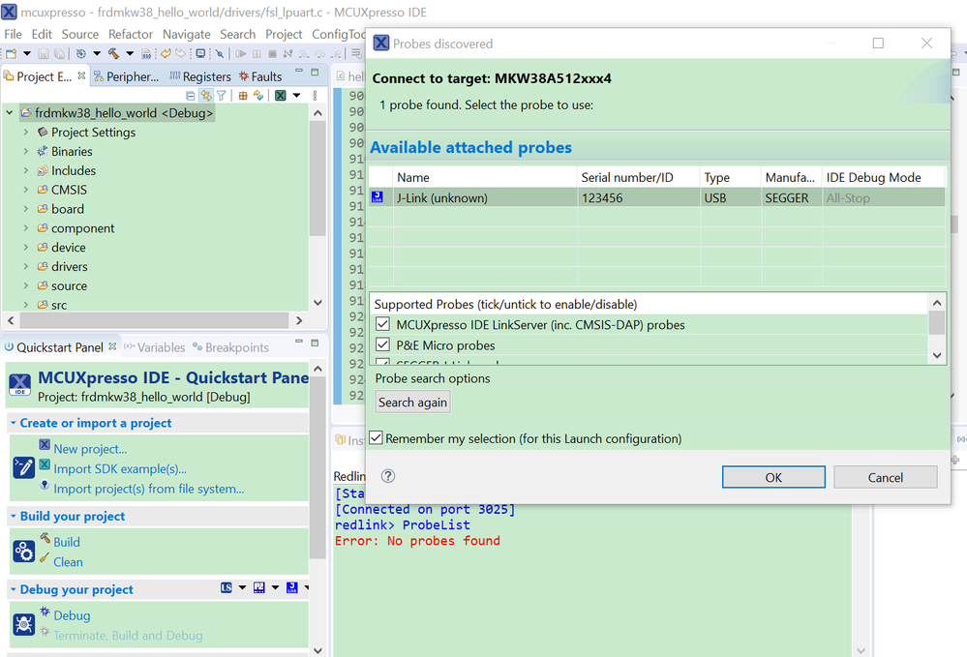967x657 pixels.
Task: Switch to the Faults tab
Action: pyautogui.click(x=260, y=76)
